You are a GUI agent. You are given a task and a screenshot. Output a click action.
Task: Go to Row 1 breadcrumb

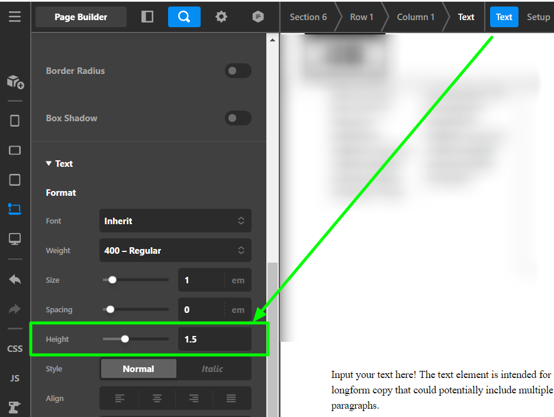tap(362, 17)
